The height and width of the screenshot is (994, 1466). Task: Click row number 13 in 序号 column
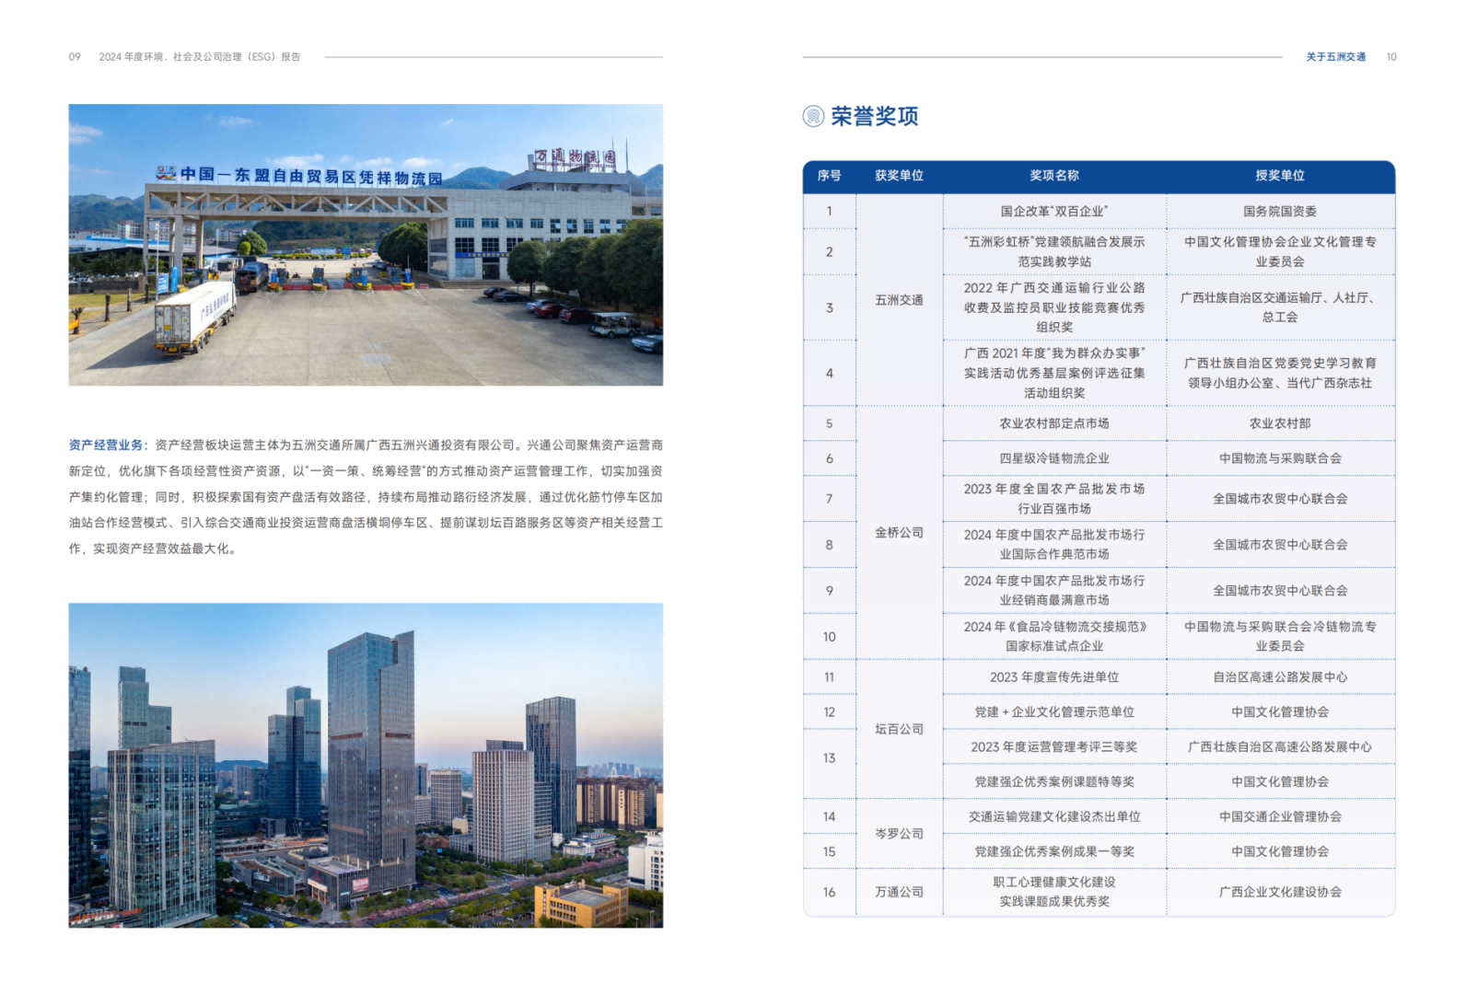point(829,758)
